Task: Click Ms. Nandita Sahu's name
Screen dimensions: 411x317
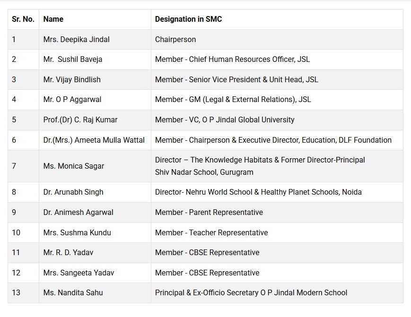Action: pos(73,292)
